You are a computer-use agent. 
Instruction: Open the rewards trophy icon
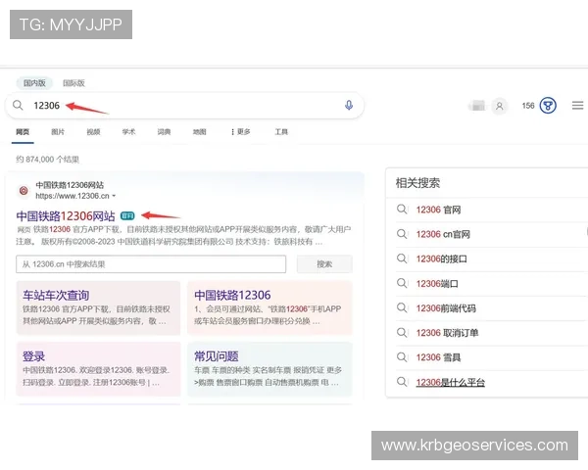tap(548, 106)
